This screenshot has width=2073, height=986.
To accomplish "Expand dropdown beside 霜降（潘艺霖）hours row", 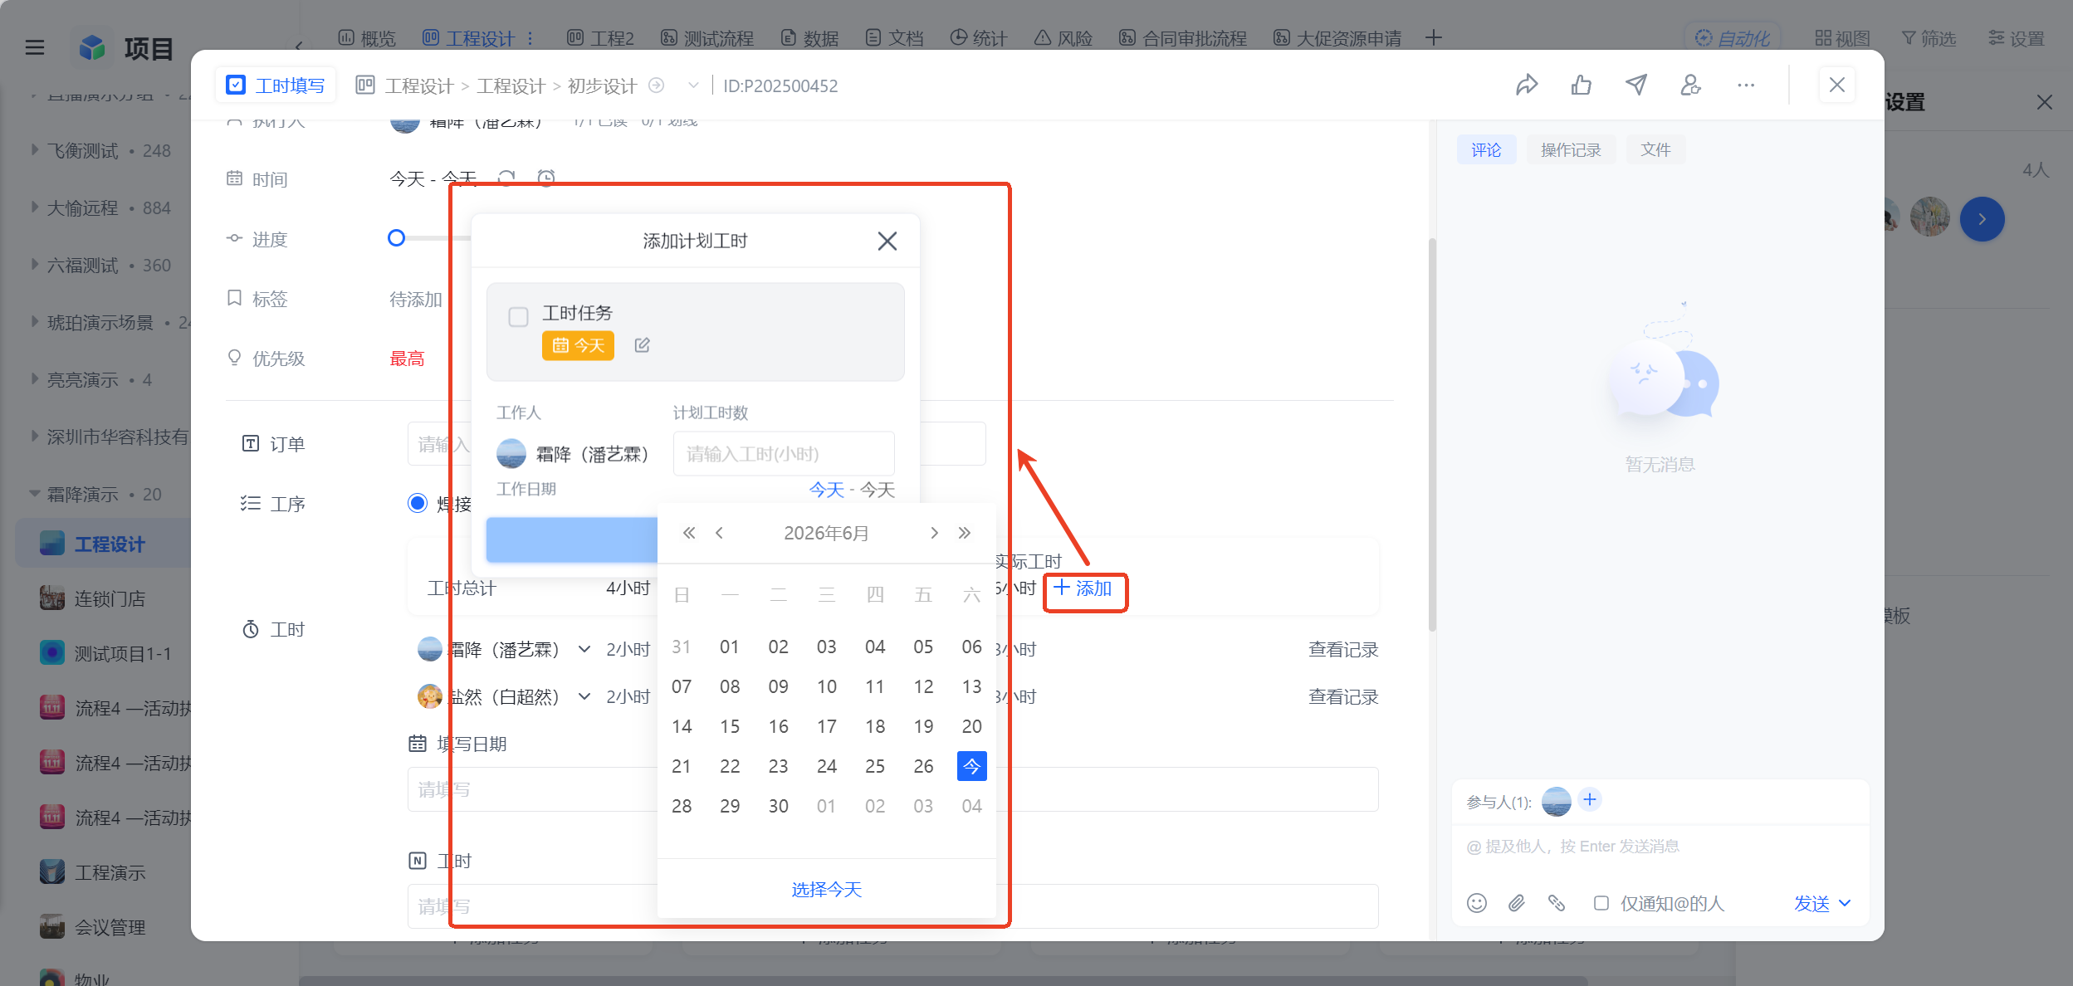I will (x=584, y=649).
